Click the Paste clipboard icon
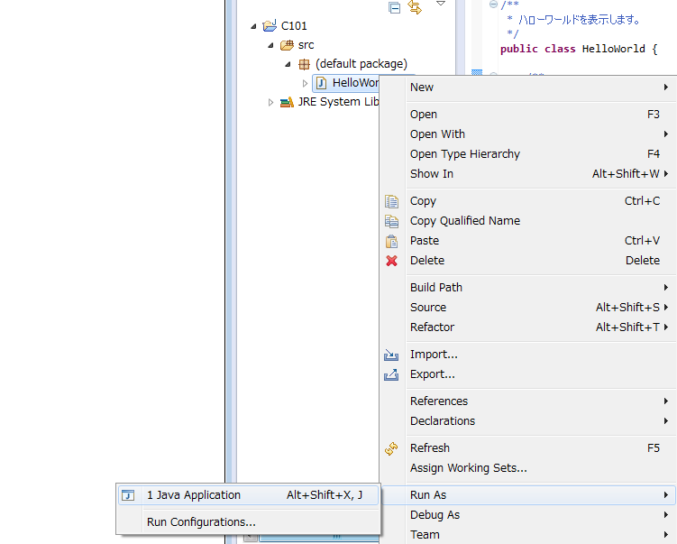This screenshot has height=544, width=677. [x=391, y=241]
